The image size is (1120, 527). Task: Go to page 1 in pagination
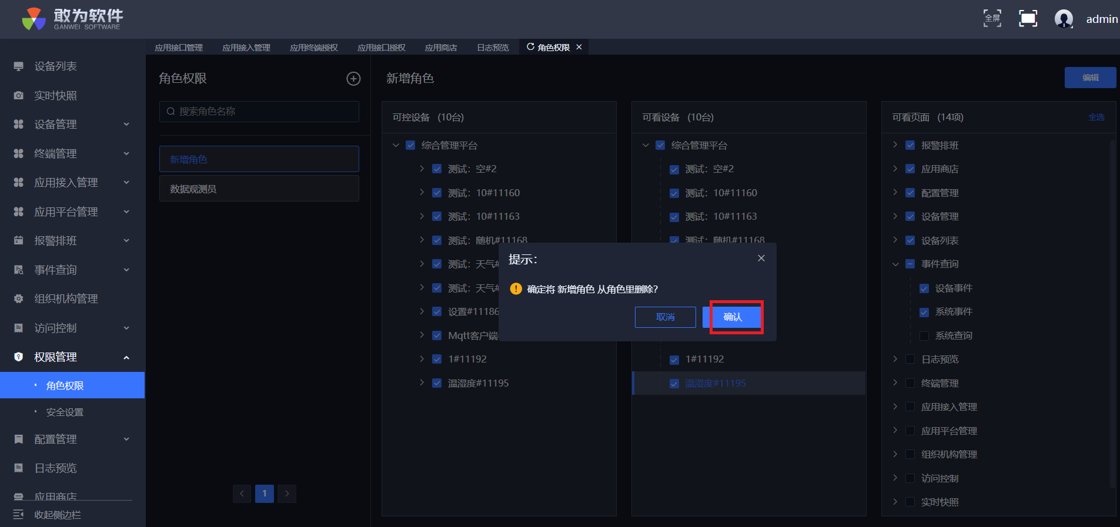265,494
